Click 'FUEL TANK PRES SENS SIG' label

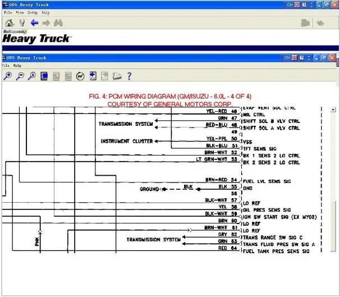(276, 251)
